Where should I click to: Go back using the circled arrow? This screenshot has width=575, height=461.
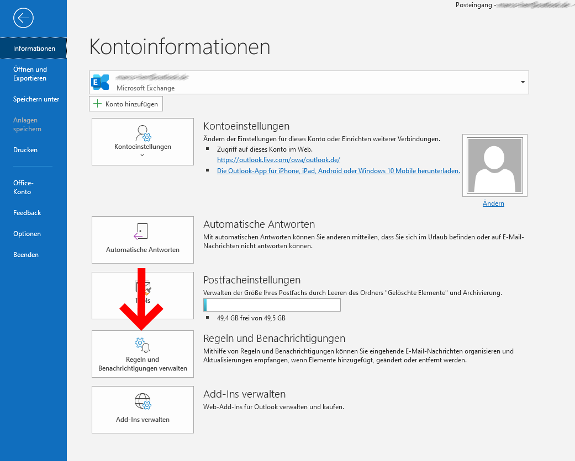click(23, 18)
